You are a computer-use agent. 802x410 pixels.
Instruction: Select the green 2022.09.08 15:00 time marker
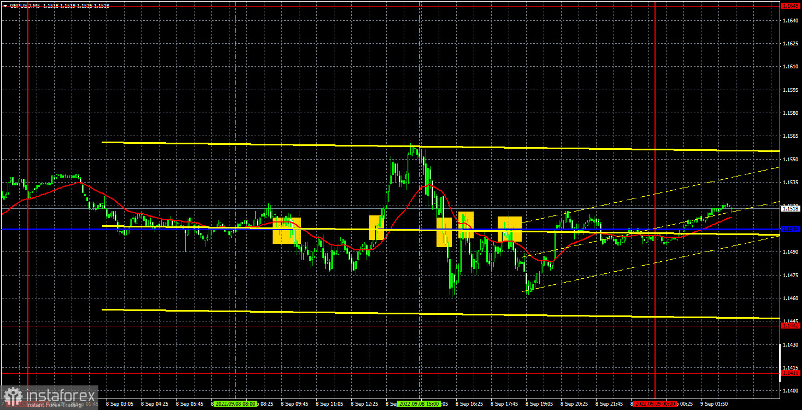click(420, 403)
